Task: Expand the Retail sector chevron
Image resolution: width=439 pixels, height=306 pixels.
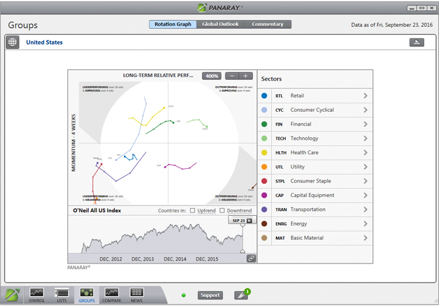Action: click(x=366, y=96)
